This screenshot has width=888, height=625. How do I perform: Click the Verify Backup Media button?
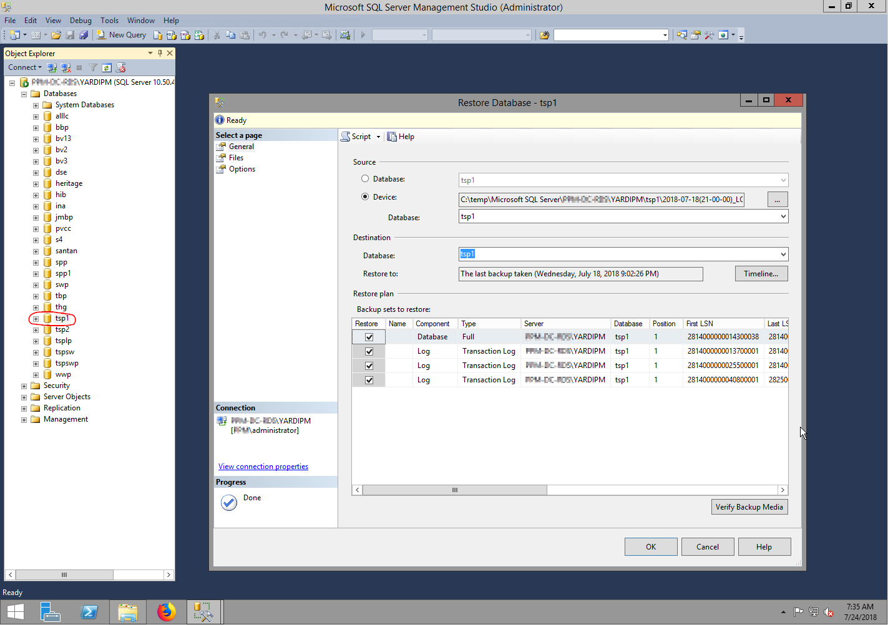click(x=749, y=507)
